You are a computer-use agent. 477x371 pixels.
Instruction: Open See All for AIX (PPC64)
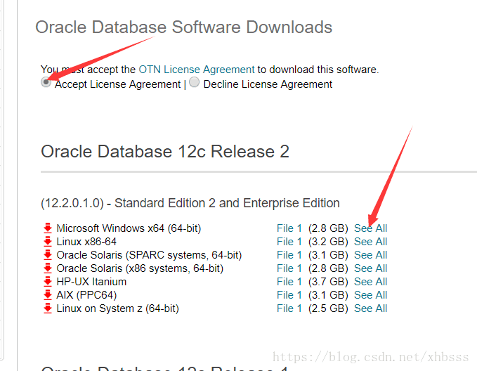click(370, 295)
